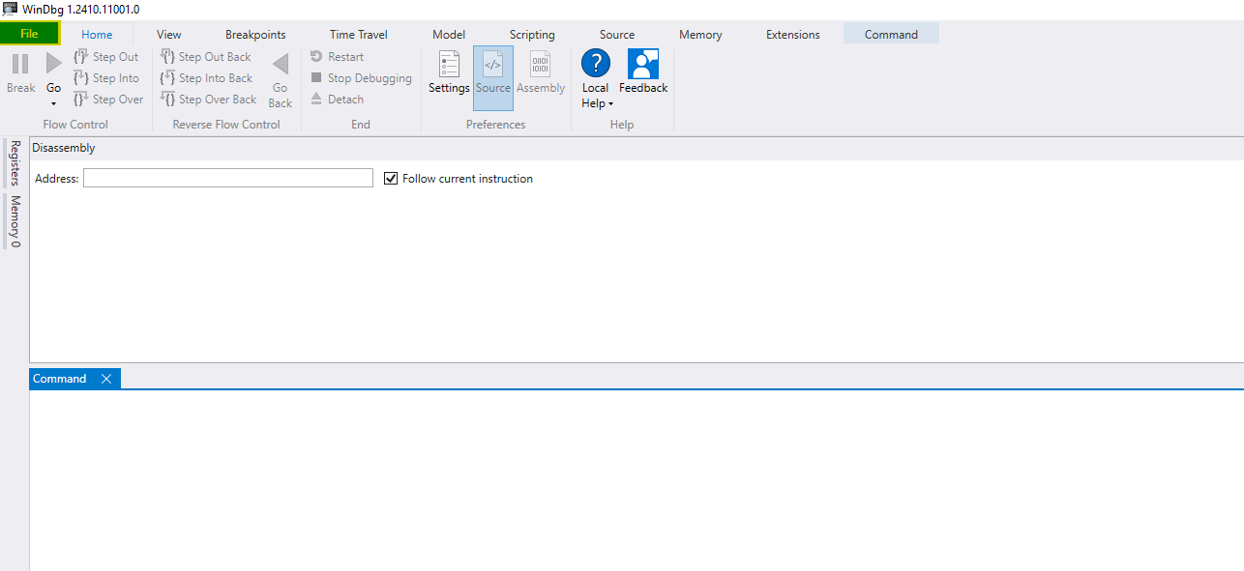Image resolution: width=1244 pixels, height=571 pixels.
Task: Open the Feedback icon
Action: coord(643,64)
